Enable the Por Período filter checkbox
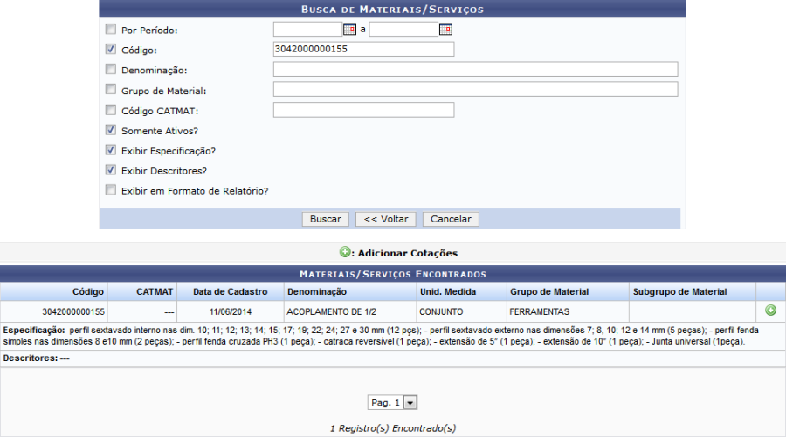 point(111,30)
